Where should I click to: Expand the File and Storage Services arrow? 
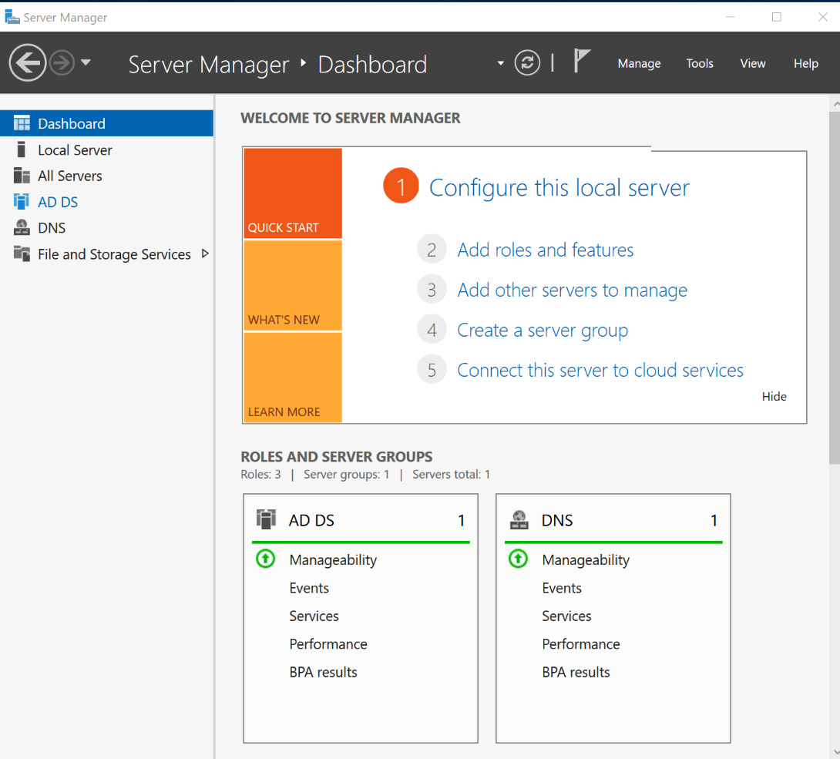coord(205,254)
